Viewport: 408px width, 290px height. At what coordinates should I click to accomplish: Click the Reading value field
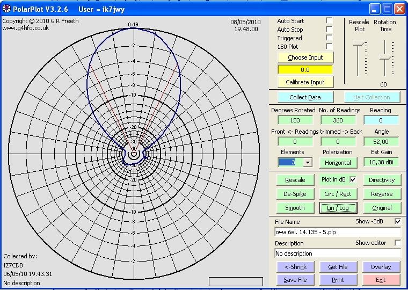(381, 120)
